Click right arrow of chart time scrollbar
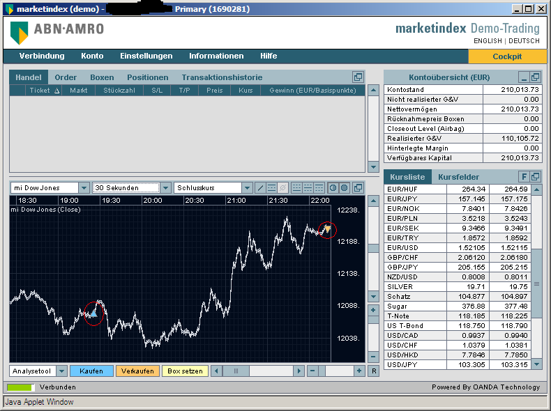The width and height of the screenshot is (551, 411). pyautogui.click(x=299, y=371)
